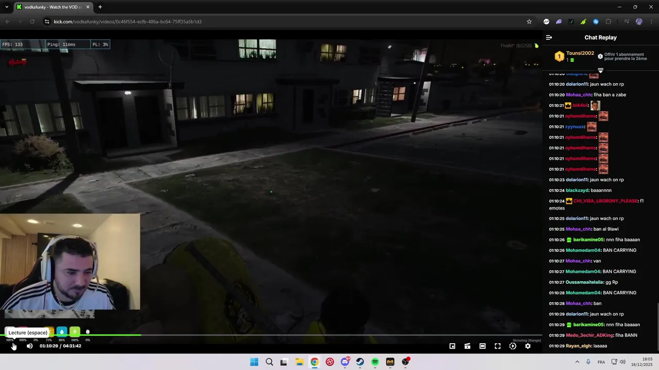
Task: Open the Windows Start menu
Action: point(254,362)
